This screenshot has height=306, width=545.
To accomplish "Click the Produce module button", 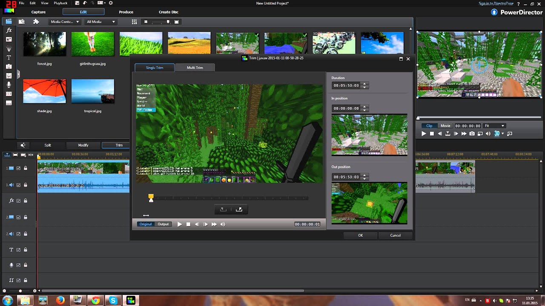I will click(126, 12).
